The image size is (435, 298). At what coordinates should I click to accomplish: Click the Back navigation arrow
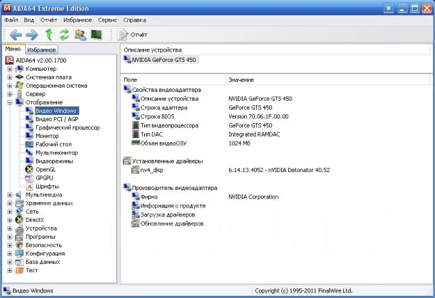coord(16,35)
